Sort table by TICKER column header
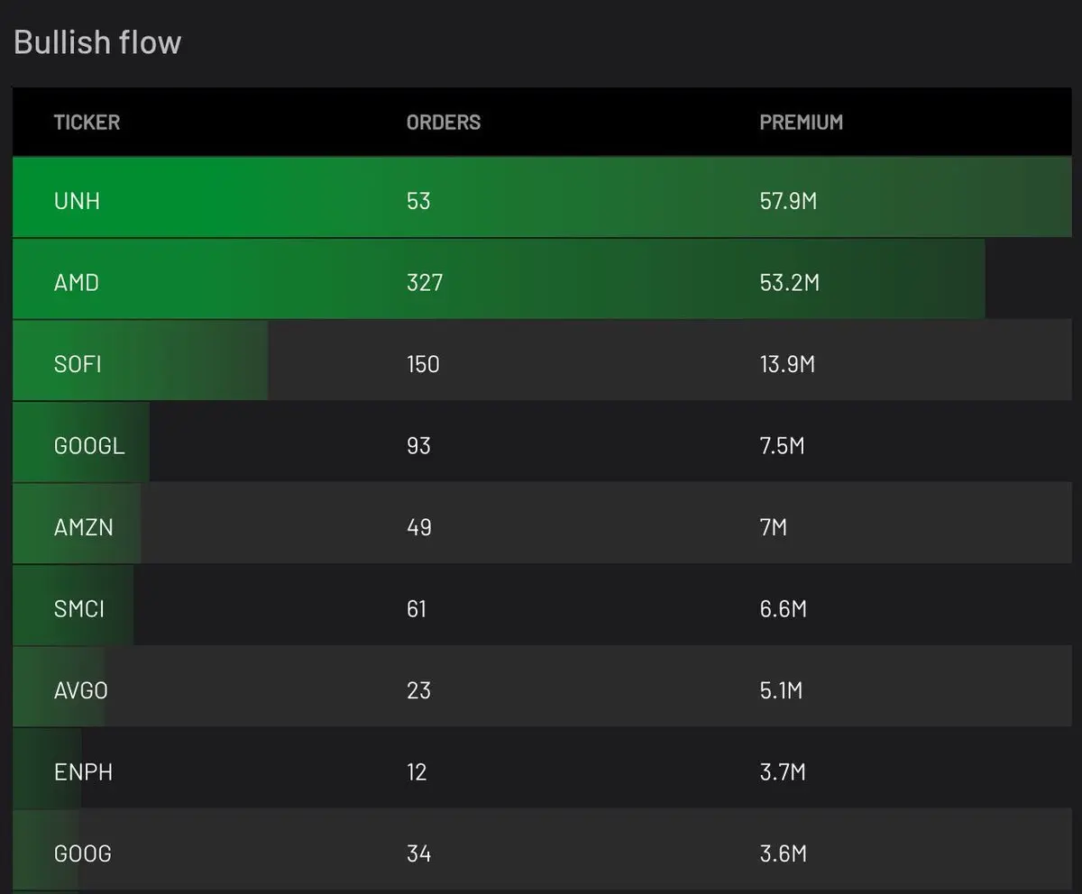The height and width of the screenshot is (894, 1082). click(87, 123)
